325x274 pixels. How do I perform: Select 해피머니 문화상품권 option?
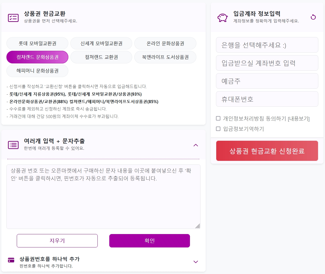tap(37, 71)
